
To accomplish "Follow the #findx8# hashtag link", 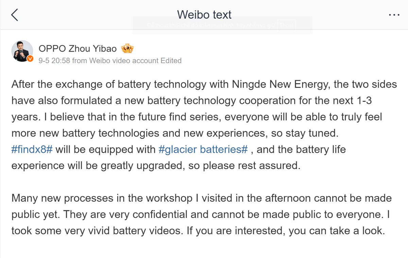I will 32,149.
